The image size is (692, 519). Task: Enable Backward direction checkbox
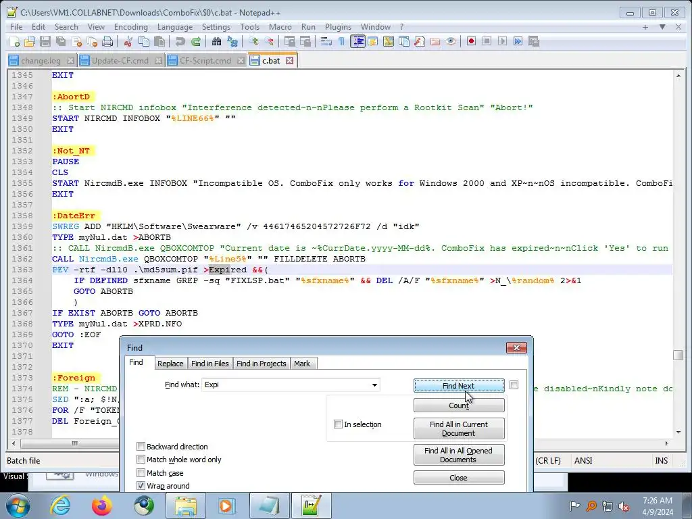[141, 446]
